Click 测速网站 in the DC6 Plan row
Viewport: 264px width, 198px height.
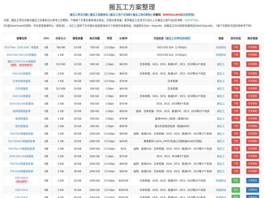coord(221,55)
